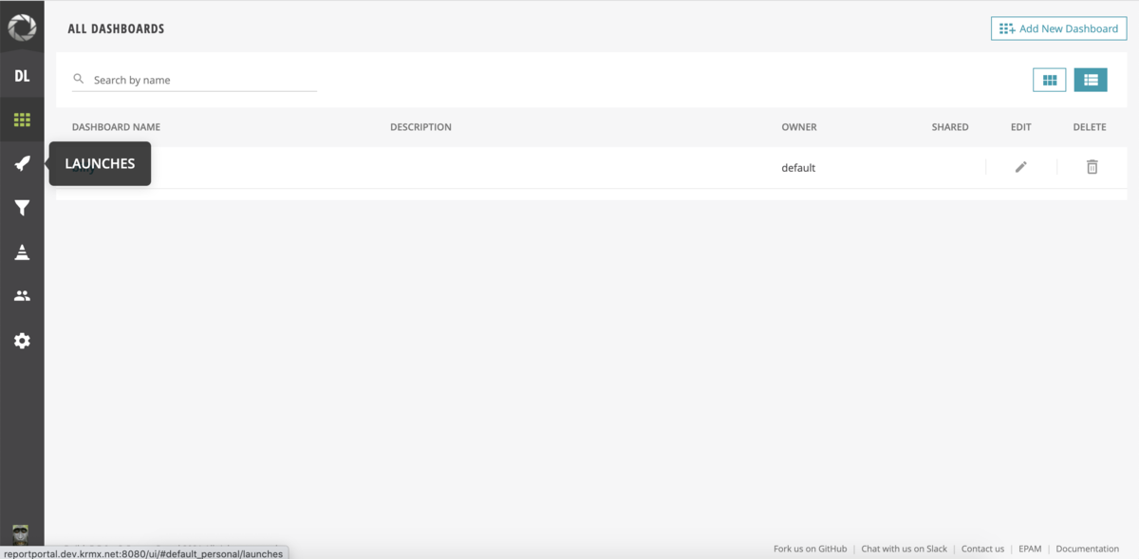Click the SHARED column header
The width and height of the screenshot is (1139, 559).
tap(950, 127)
